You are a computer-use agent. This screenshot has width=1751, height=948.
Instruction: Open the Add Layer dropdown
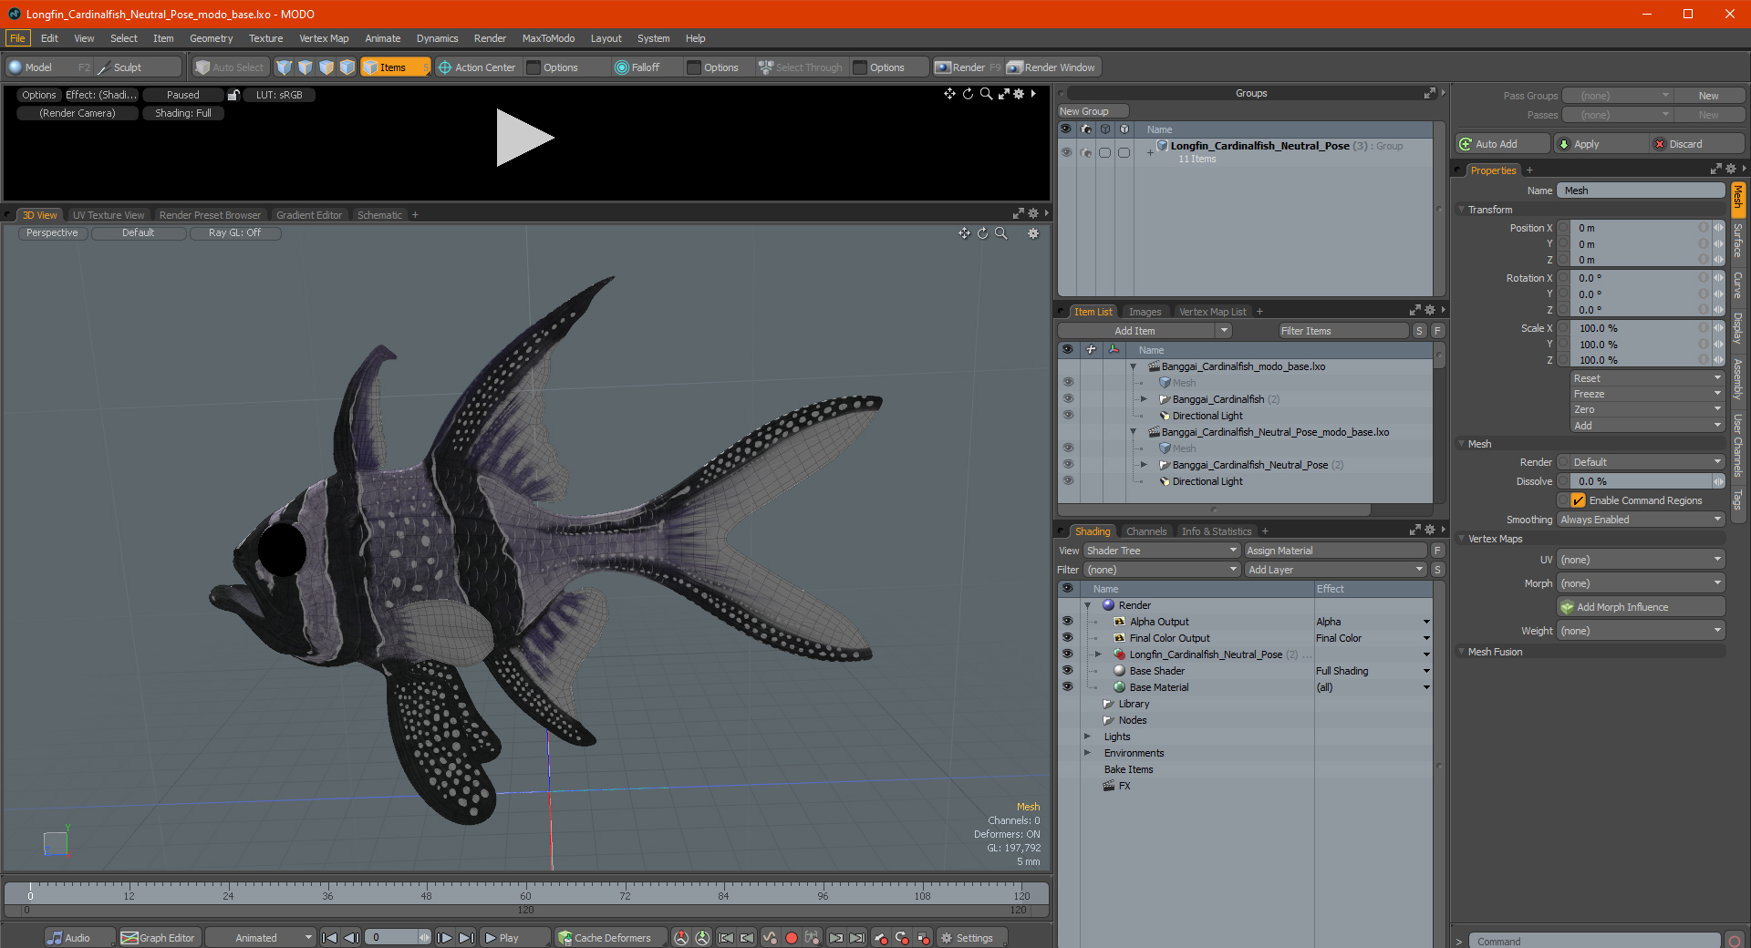(x=1335, y=570)
